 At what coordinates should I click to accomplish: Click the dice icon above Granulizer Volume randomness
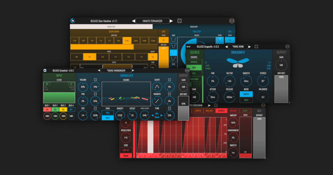[x=95, y=80]
